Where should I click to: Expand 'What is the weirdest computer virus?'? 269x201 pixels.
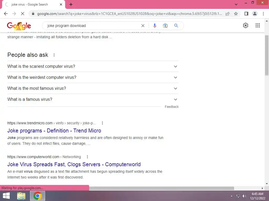(93, 77)
